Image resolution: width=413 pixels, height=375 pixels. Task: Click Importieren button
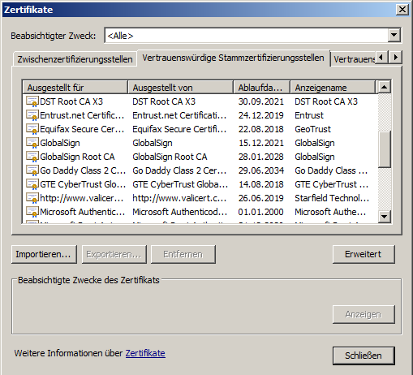coord(44,254)
